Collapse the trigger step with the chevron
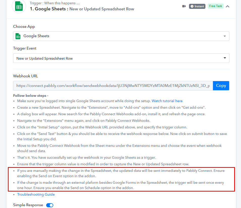 pos(227,6)
